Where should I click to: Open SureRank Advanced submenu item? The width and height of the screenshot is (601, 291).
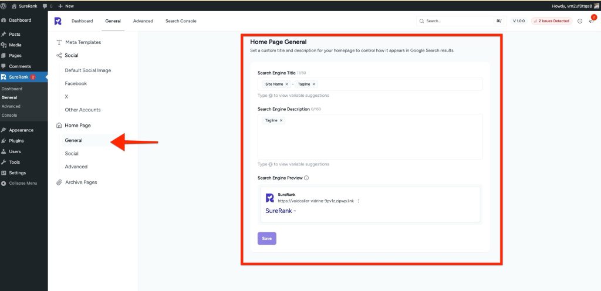click(x=11, y=106)
